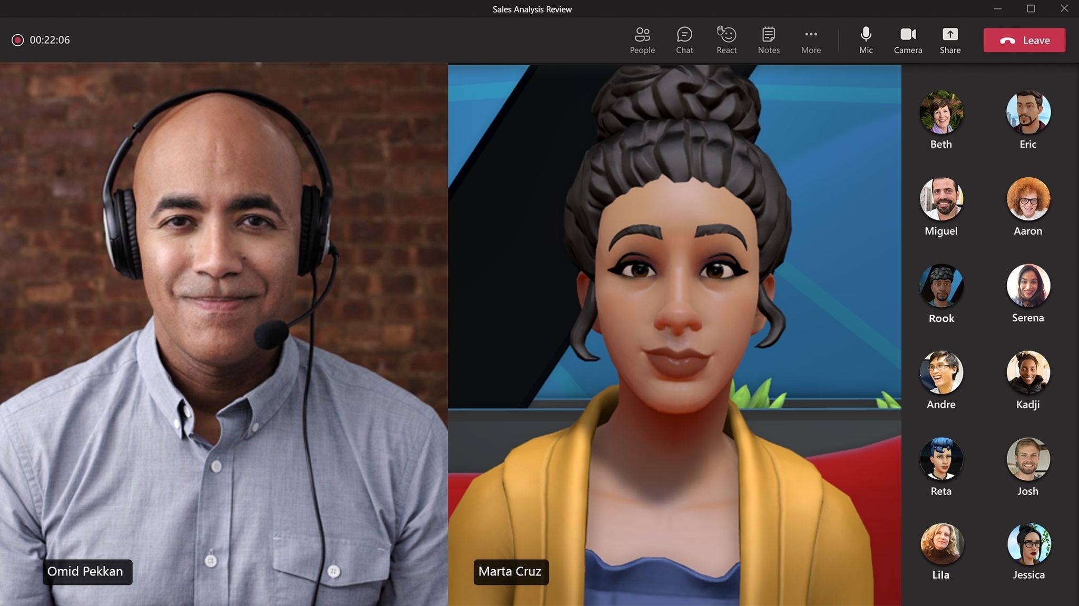Select Beth's participant thumbnail

(941, 112)
